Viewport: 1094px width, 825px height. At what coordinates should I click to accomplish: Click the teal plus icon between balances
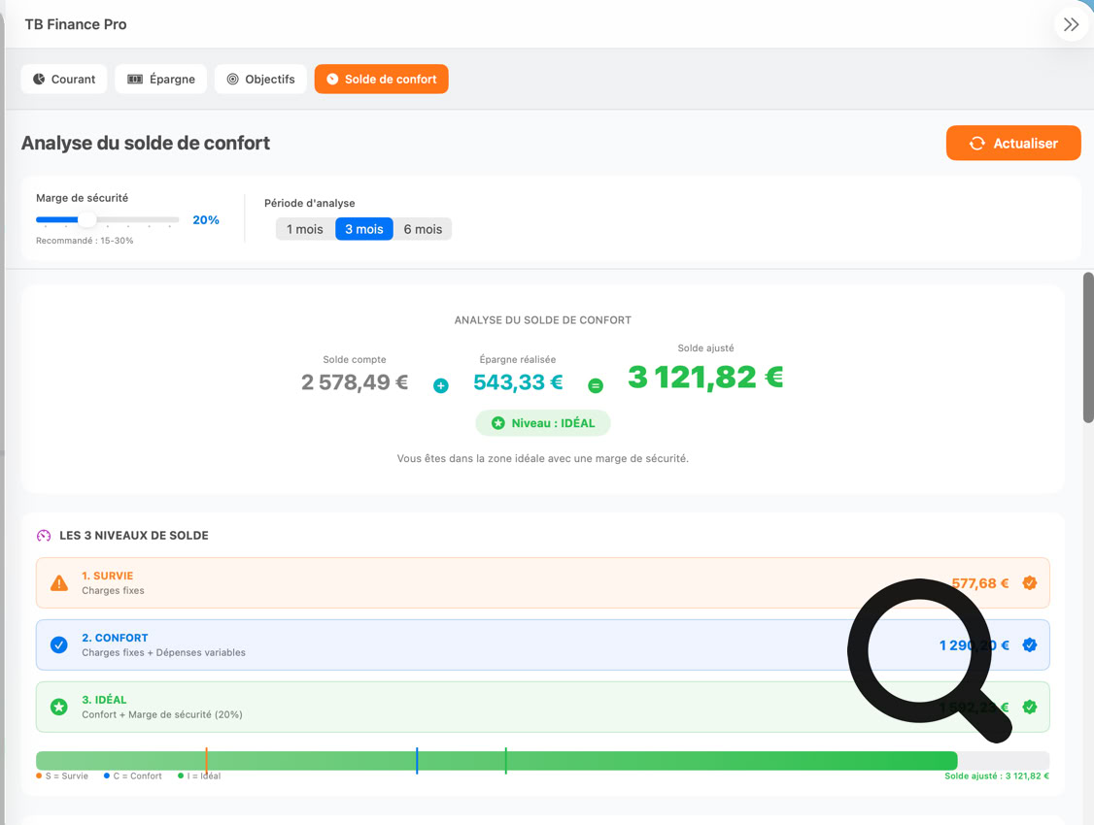pos(441,385)
